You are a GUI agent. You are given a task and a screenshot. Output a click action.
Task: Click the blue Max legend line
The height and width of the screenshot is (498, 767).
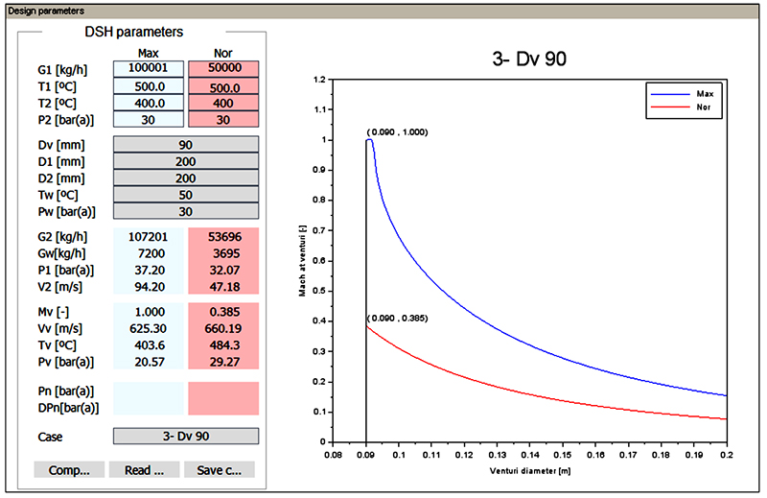[x=669, y=94]
